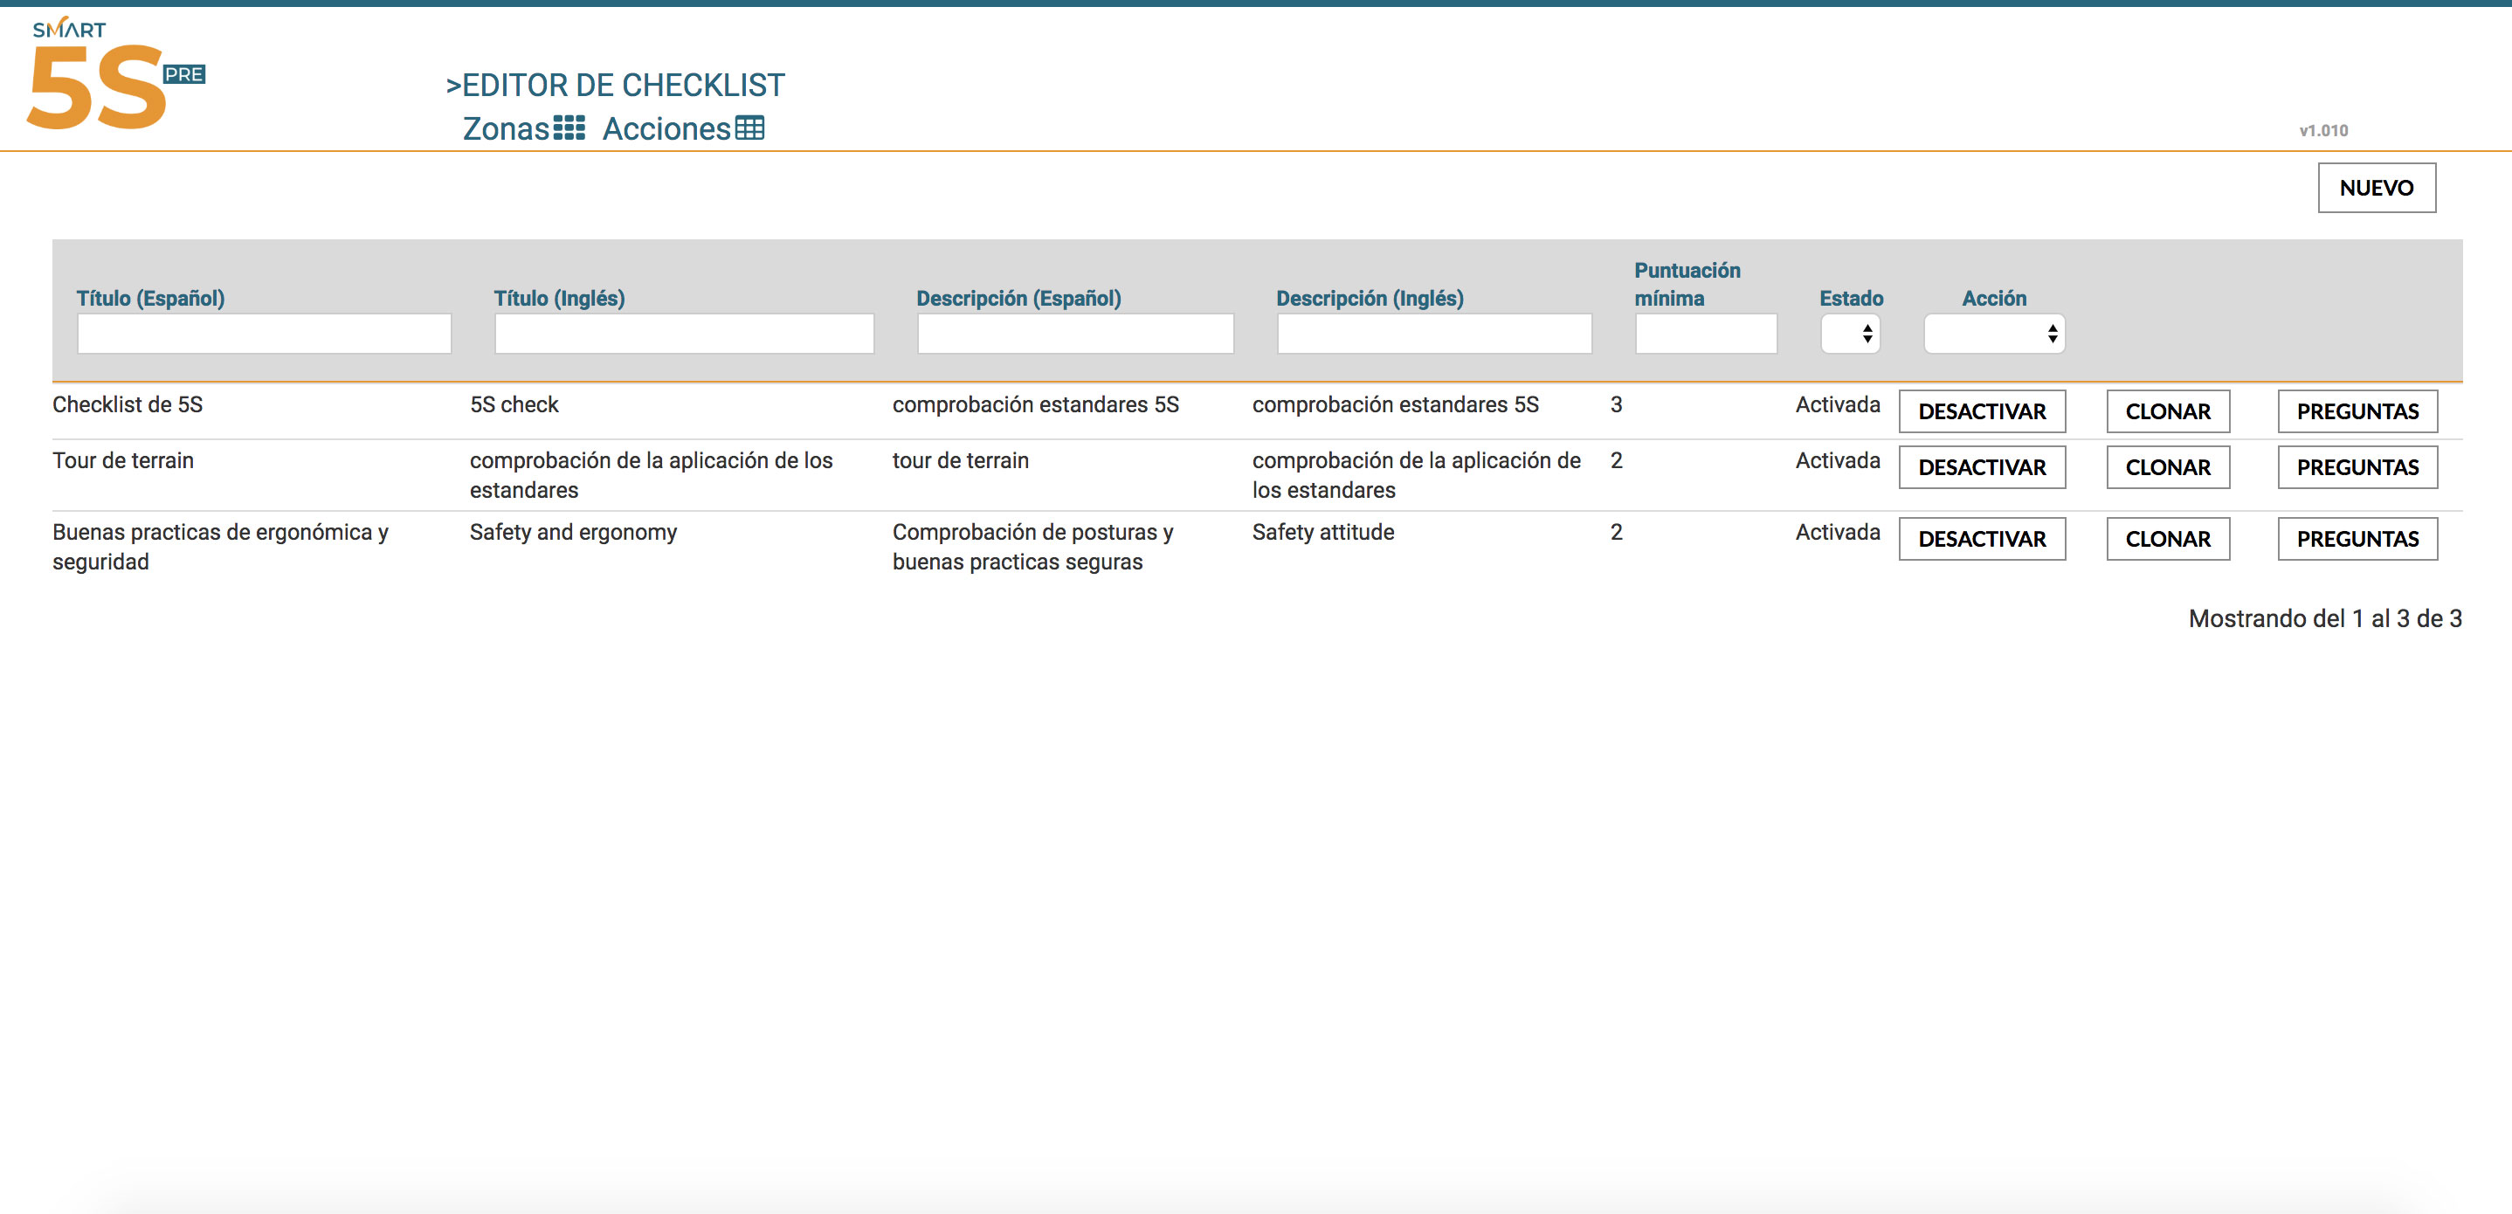Screen dimensions: 2512x1214
Task: Open PREGUNTAS for Checklist de 5S
Action: pos(2357,411)
